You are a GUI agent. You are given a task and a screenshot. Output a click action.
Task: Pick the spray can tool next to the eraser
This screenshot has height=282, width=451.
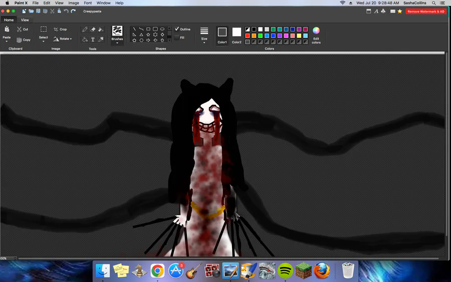(101, 30)
